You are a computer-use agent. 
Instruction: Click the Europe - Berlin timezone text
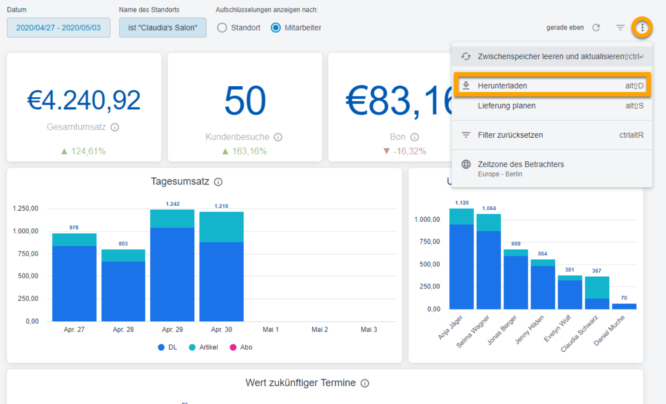[x=500, y=174]
